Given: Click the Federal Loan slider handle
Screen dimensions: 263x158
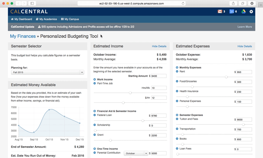Looking at the screenshot, I should [x=143, y=120].
